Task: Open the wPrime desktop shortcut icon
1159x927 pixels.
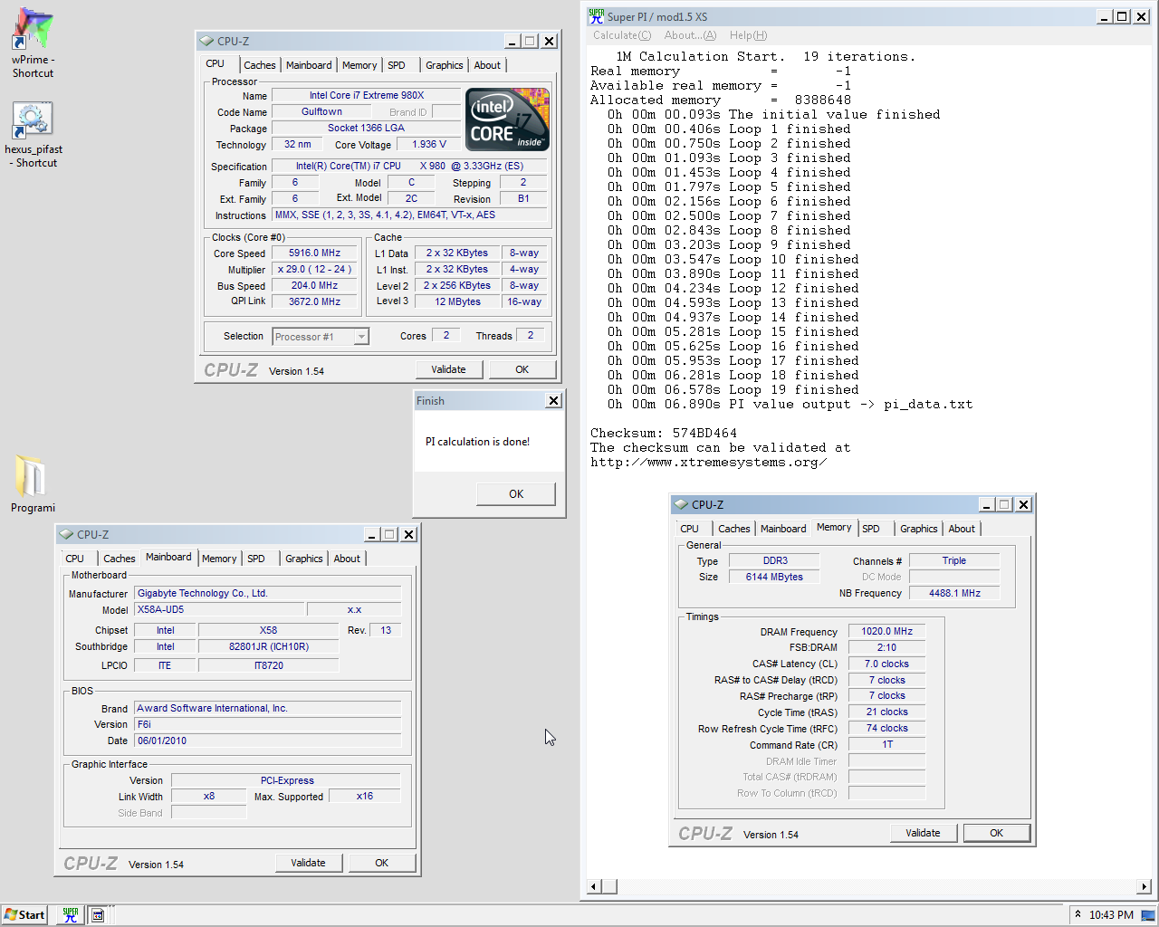Action: pos(33,29)
